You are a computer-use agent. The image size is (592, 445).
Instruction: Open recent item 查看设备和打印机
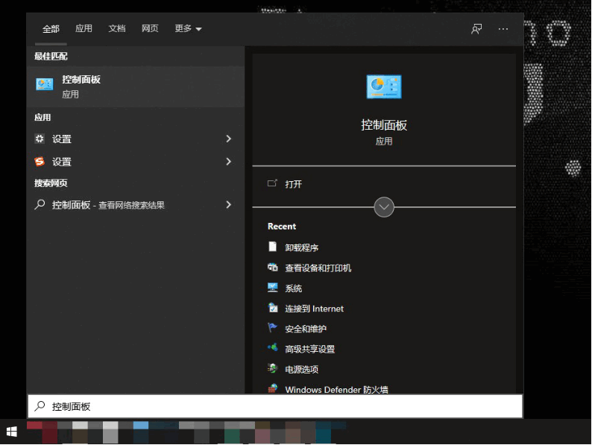[x=318, y=268]
